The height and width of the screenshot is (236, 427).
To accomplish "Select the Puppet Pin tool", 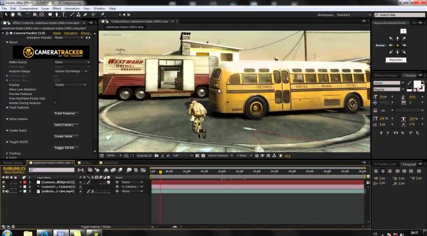I will 102,15.
